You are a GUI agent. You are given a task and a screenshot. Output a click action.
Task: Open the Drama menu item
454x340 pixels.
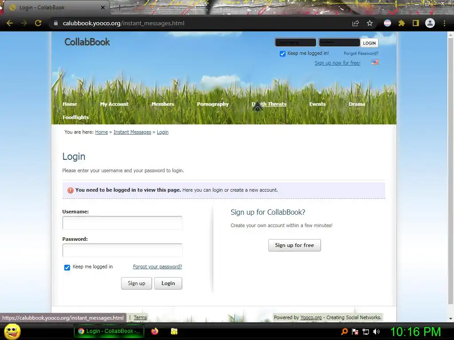click(x=357, y=104)
